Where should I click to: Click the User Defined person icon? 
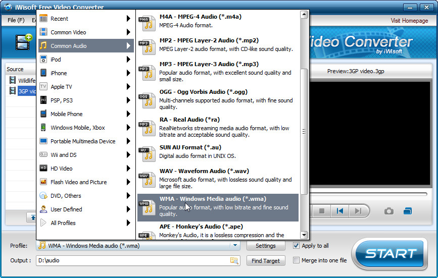click(43, 209)
